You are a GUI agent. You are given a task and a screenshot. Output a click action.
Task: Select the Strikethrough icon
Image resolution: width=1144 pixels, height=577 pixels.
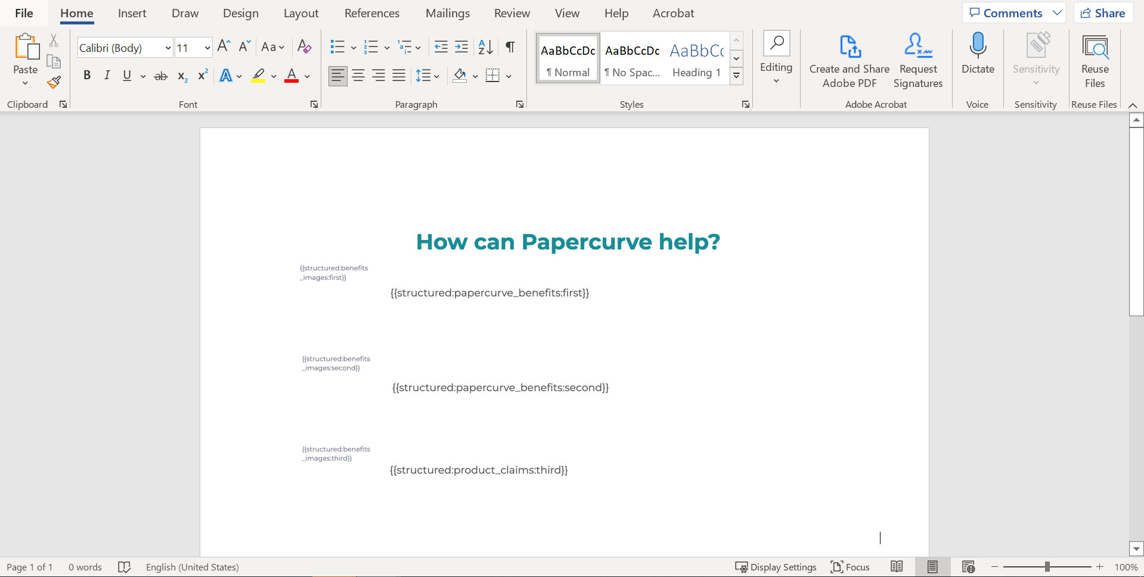tap(161, 76)
